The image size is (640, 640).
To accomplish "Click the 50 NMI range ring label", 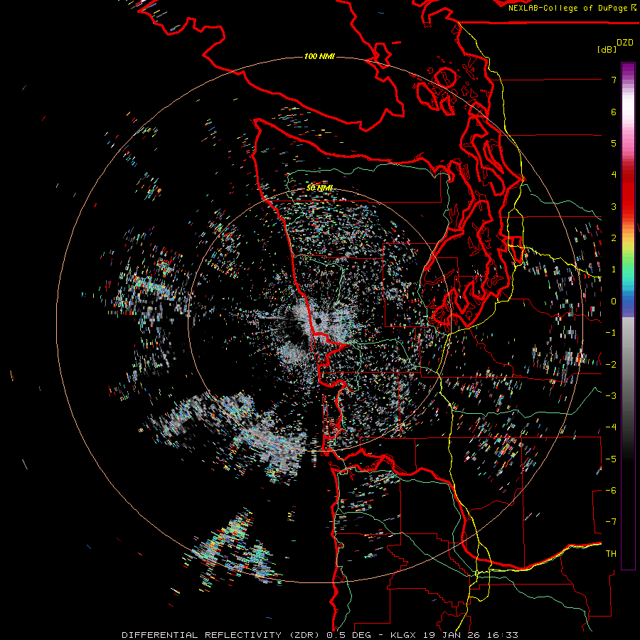I will click(x=319, y=188).
